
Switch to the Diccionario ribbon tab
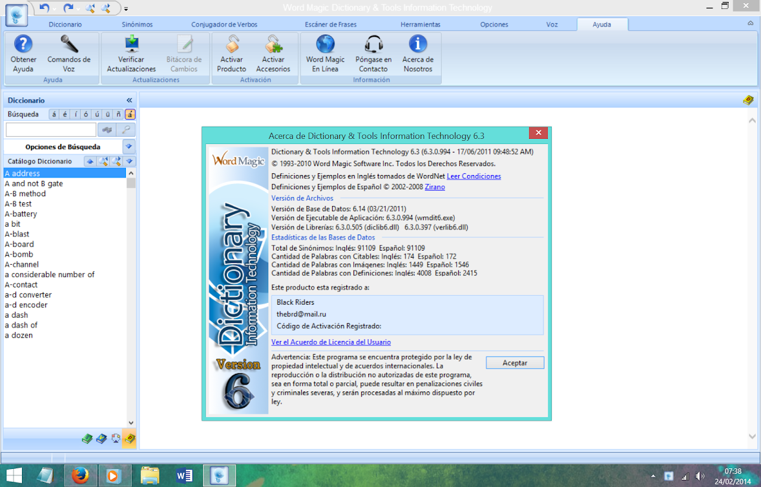tap(65, 25)
